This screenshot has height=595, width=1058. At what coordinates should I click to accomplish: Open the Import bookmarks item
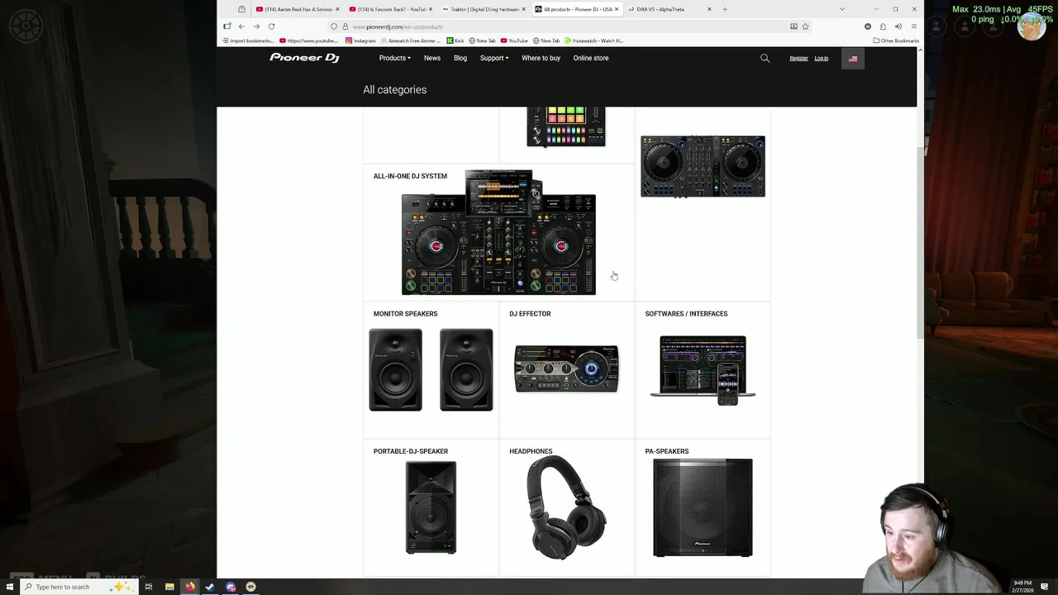[x=248, y=40]
